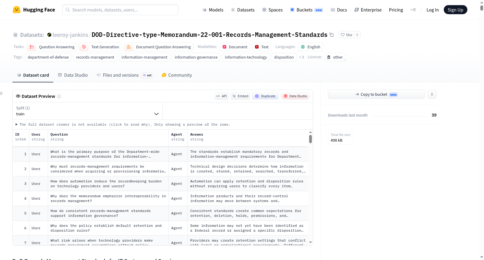The height and width of the screenshot is (260, 484).
Task: Go to Datasets in top navigation
Action: point(243,10)
